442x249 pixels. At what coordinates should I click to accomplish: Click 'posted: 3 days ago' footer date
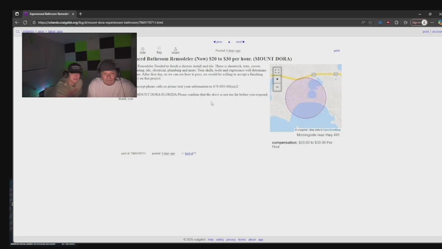163,154
